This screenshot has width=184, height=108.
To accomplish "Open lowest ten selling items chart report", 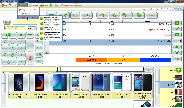I will (x=51, y=23).
